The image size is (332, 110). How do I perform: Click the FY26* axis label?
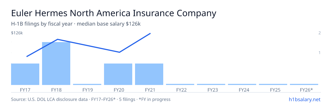(306, 90)
